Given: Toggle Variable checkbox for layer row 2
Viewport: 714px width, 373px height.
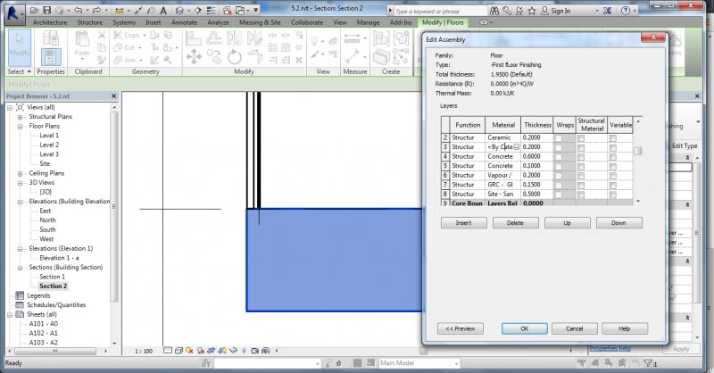Looking at the screenshot, I should (x=613, y=137).
